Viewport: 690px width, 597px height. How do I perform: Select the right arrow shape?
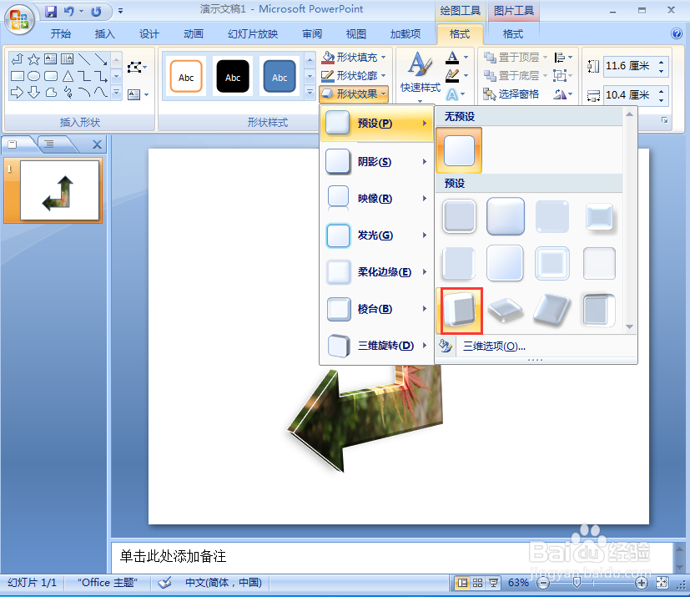pyautogui.click(x=17, y=93)
